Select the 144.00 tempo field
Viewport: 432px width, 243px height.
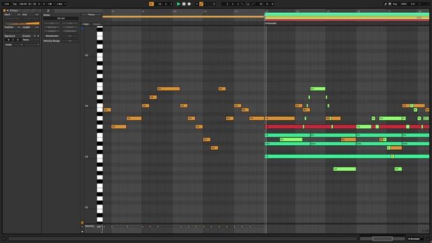coord(24,4)
